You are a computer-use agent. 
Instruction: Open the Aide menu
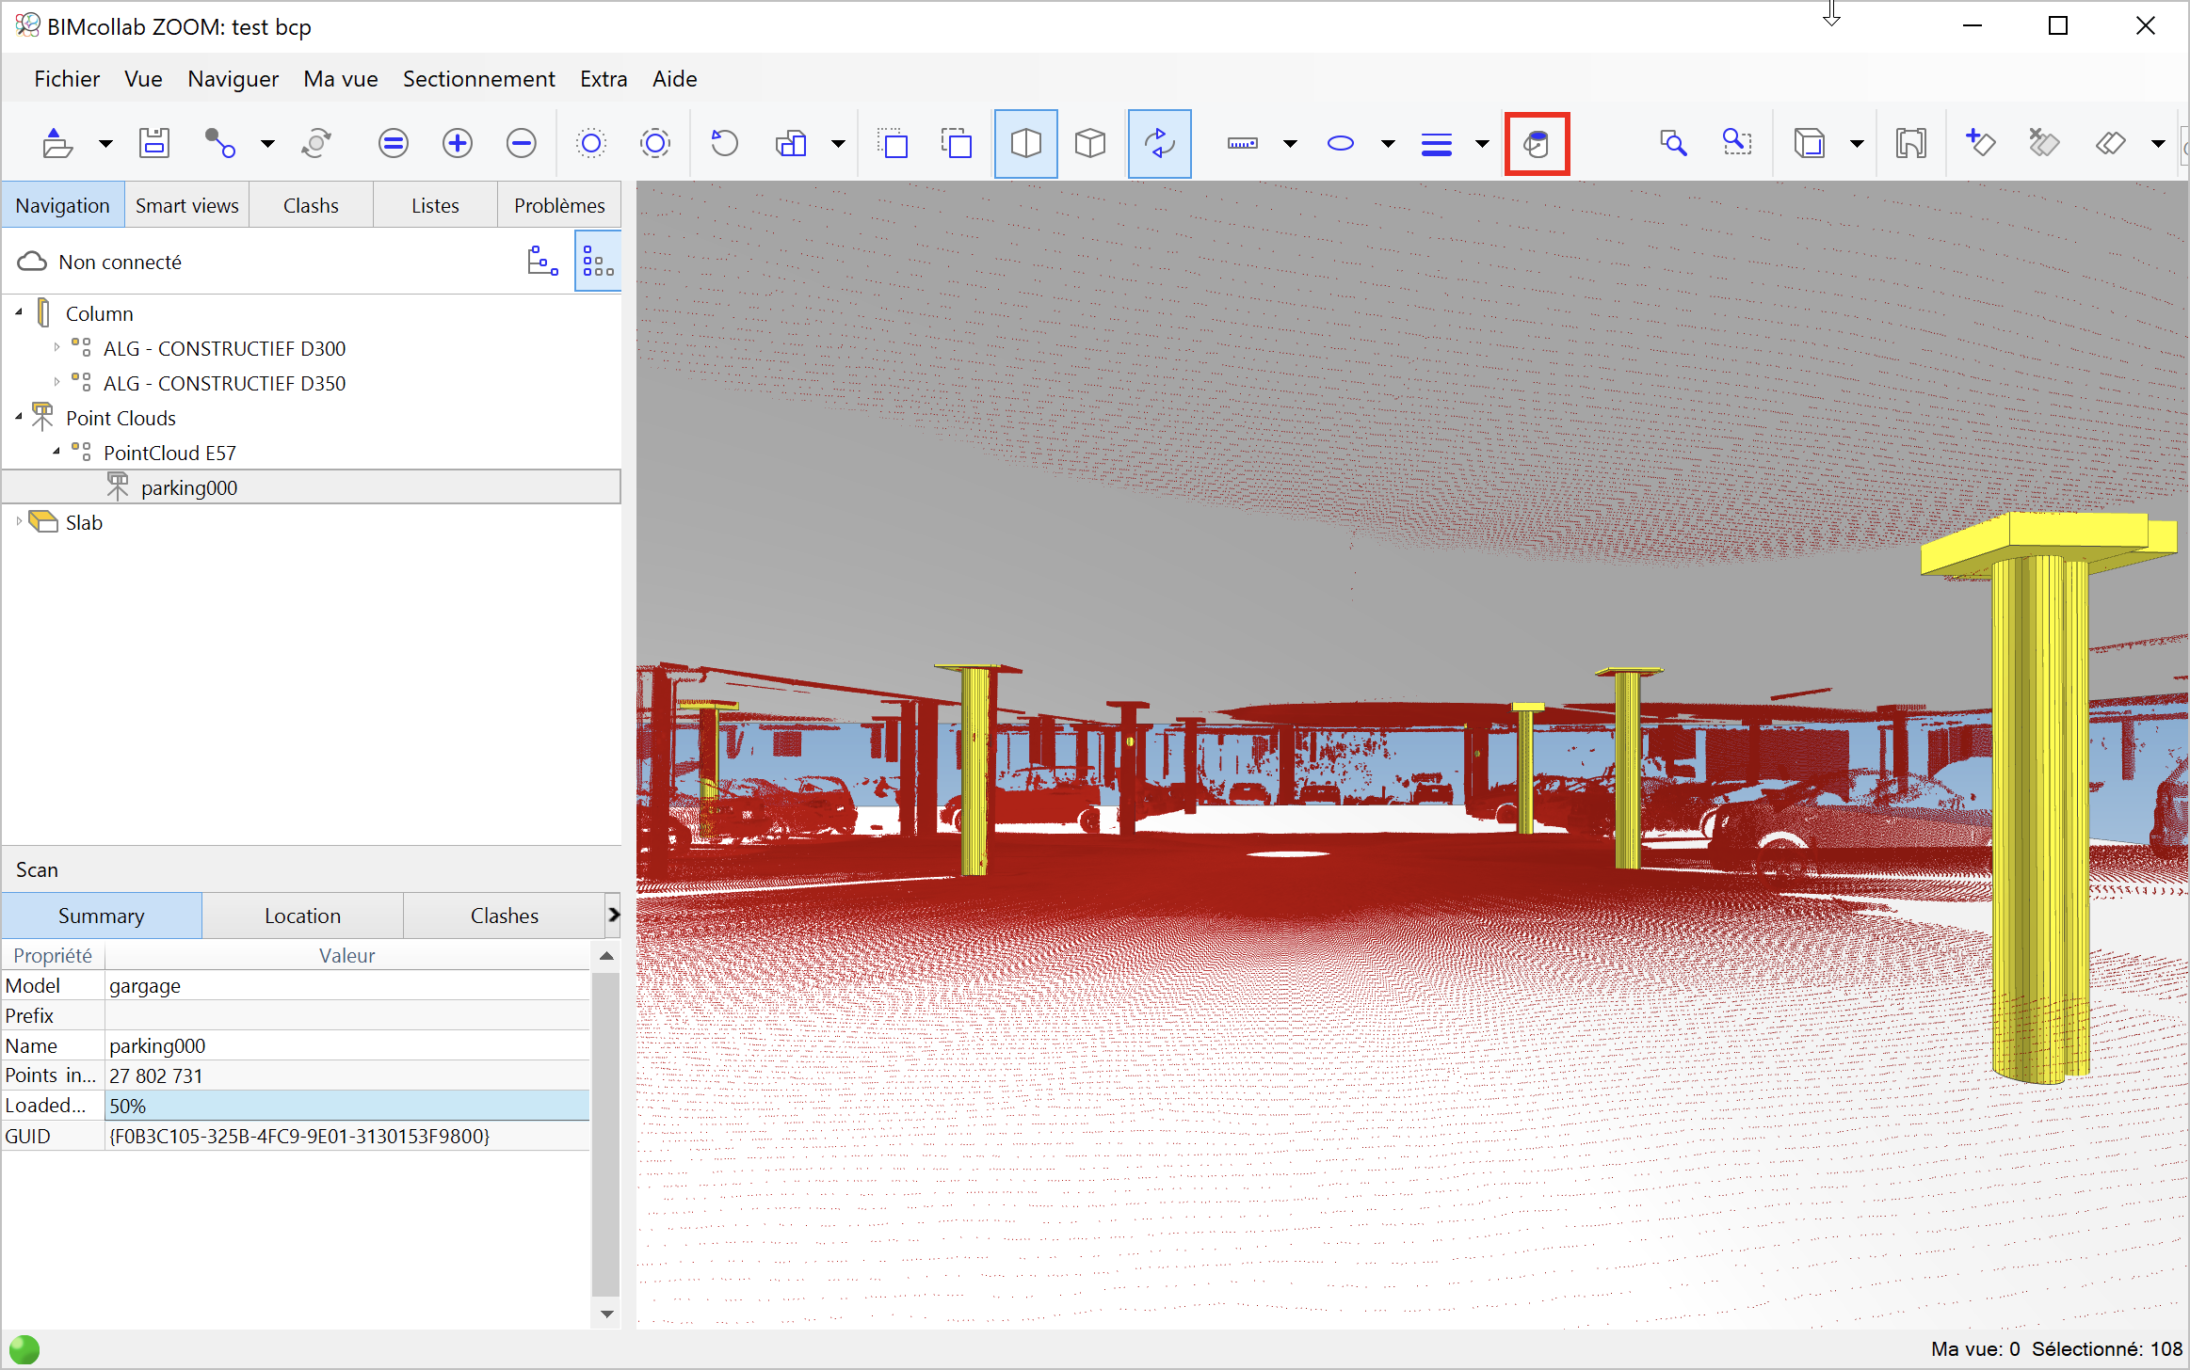tap(674, 79)
